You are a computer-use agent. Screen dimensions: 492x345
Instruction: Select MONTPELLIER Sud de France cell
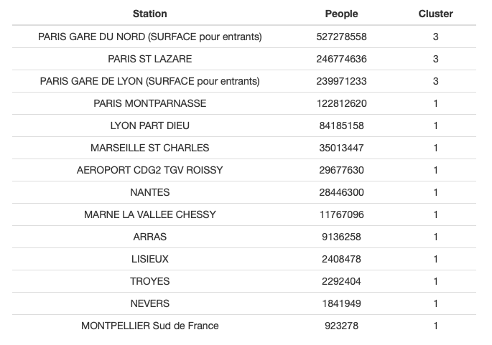[149, 326]
